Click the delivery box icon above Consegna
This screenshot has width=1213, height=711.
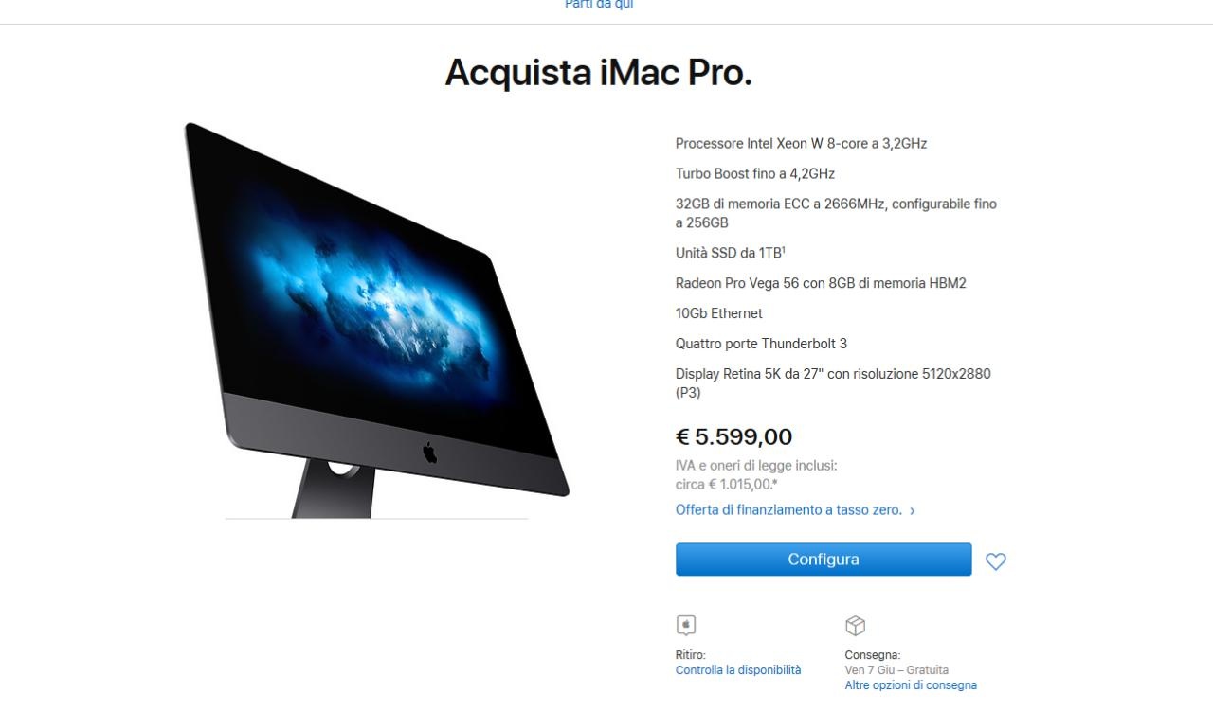(855, 626)
